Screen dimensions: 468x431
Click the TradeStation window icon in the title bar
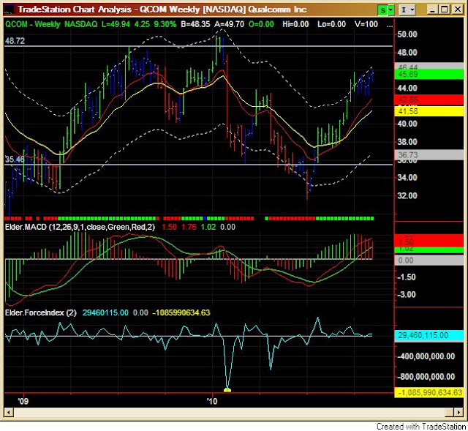9,10
